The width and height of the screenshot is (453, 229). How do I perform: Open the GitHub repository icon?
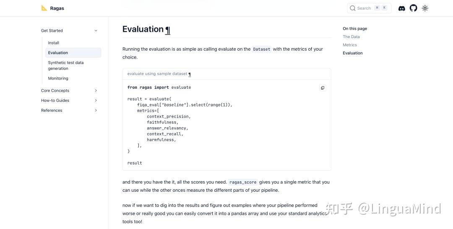[x=413, y=8]
